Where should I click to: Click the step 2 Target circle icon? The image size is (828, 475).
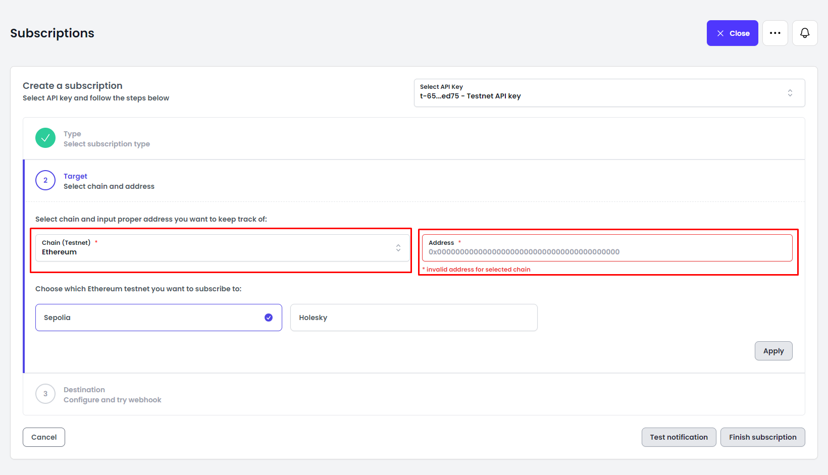[x=45, y=180]
